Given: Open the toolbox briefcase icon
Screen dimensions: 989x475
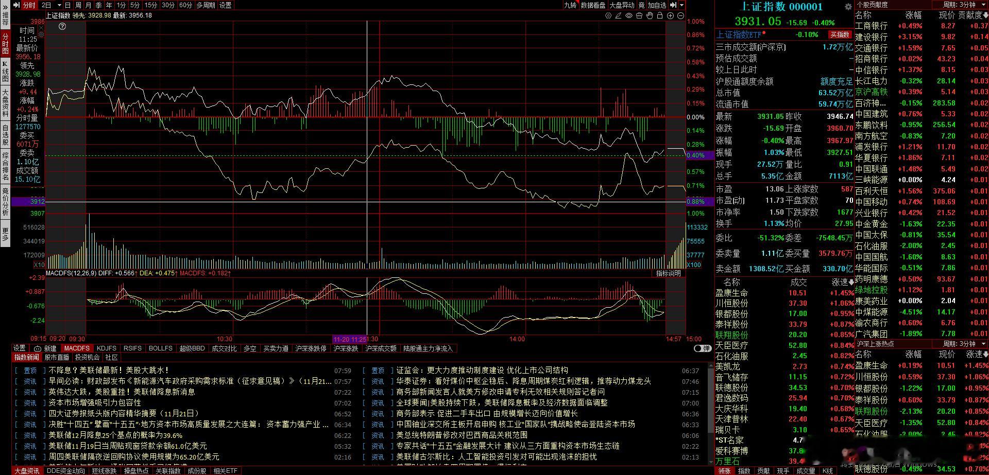Looking at the screenshot, I should tap(639, 16).
